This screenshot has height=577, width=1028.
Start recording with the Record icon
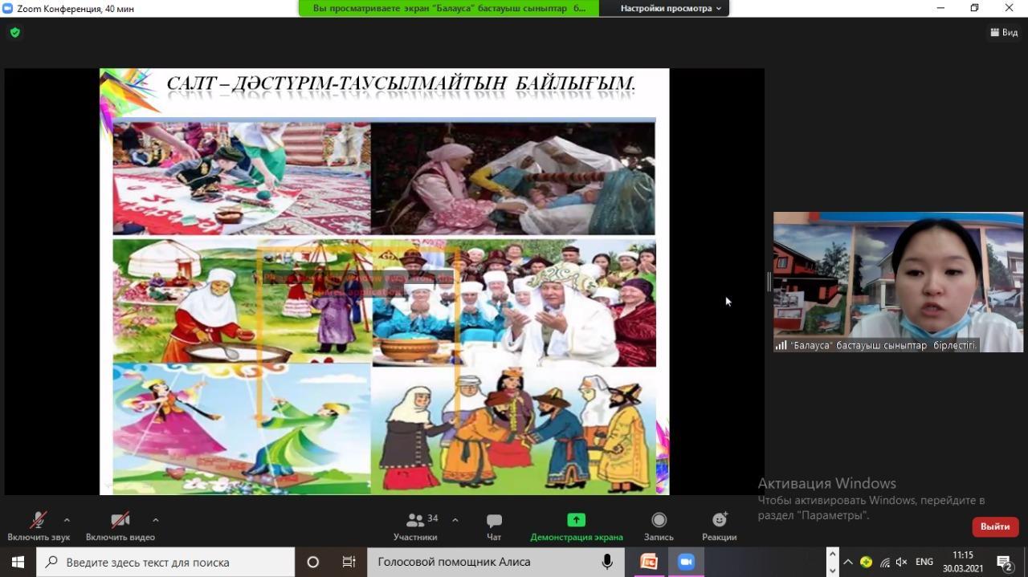659,520
